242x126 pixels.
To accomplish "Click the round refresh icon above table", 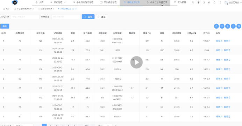I will click(222, 26).
